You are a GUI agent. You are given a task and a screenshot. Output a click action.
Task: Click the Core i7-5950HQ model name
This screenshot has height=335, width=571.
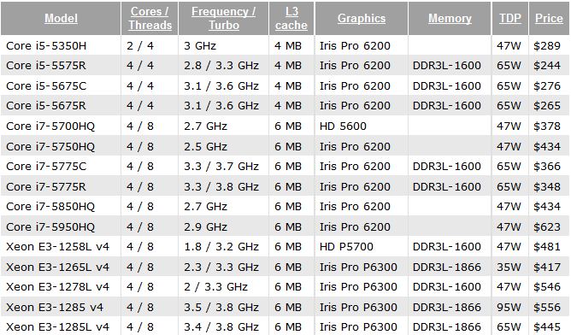pos(50,226)
